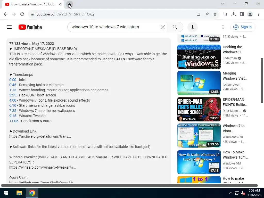Show hidden system tray icons
264x198 pixels.
[x=231, y=193]
